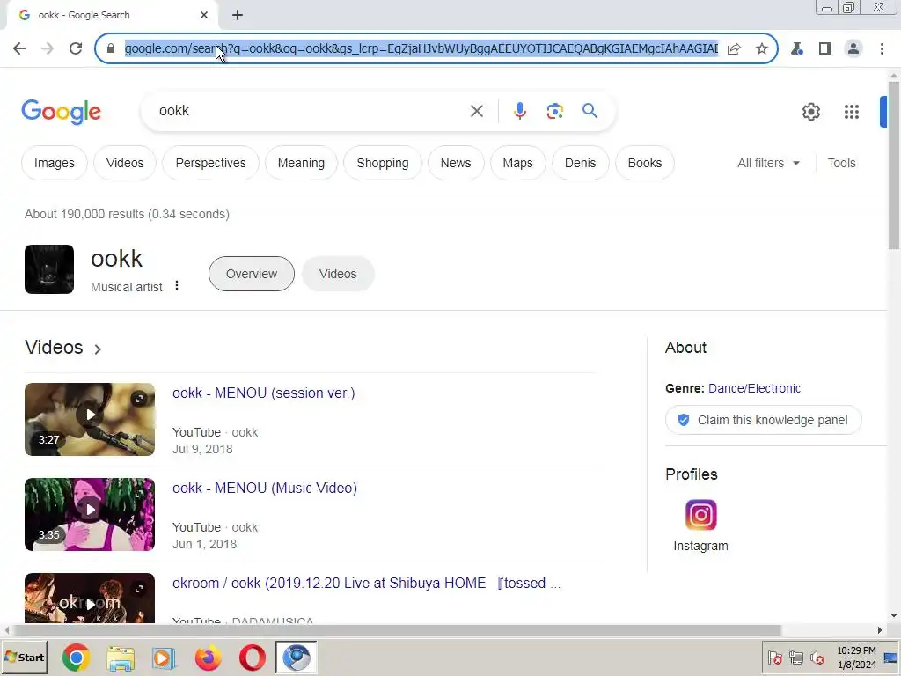Viewport: 901px width, 676px height.
Task: Switch to Shopping results
Action: (x=382, y=163)
